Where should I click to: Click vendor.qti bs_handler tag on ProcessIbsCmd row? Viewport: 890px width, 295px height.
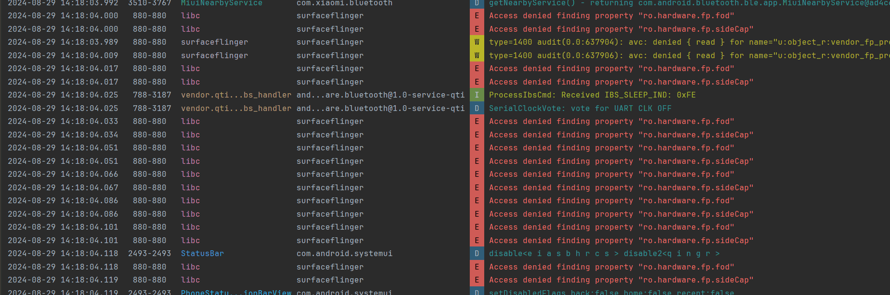pyautogui.click(x=236, y=95)
